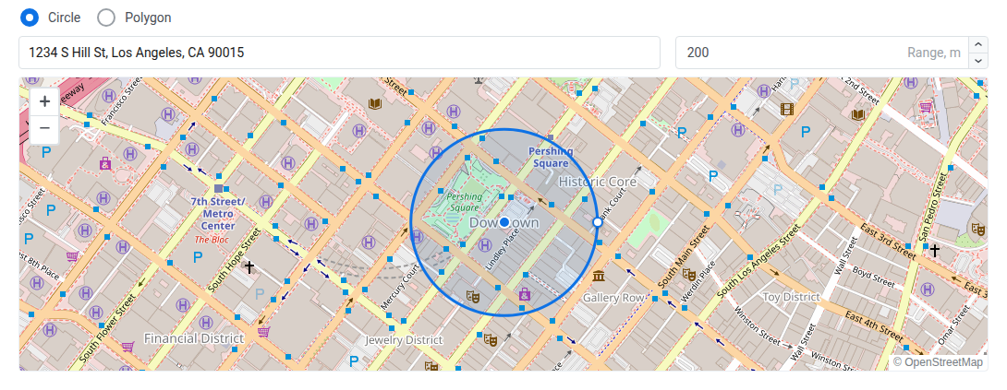1007x390 pixels.
Task: Click the 7th Street/Metro Center station marker
Action: [218, 189]
